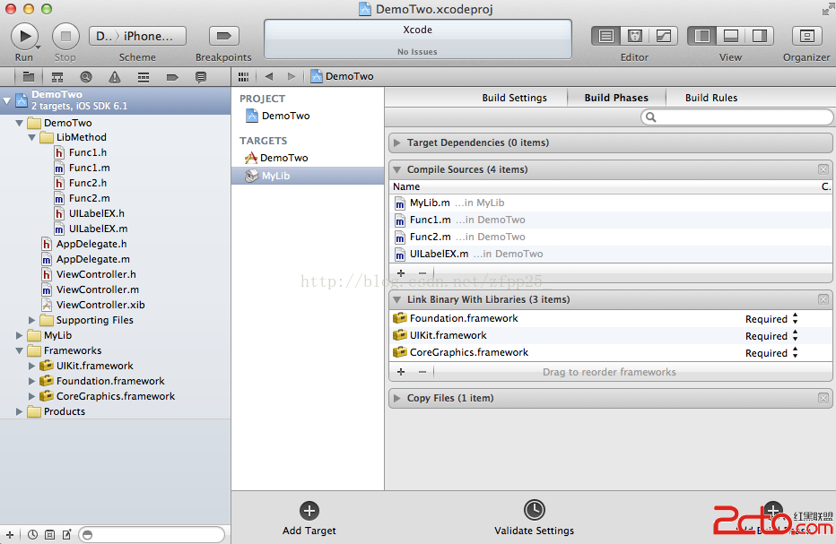Open Required dropdown for UIKit.framework
Screen dimensions: 836x544
tap(795, 336)
